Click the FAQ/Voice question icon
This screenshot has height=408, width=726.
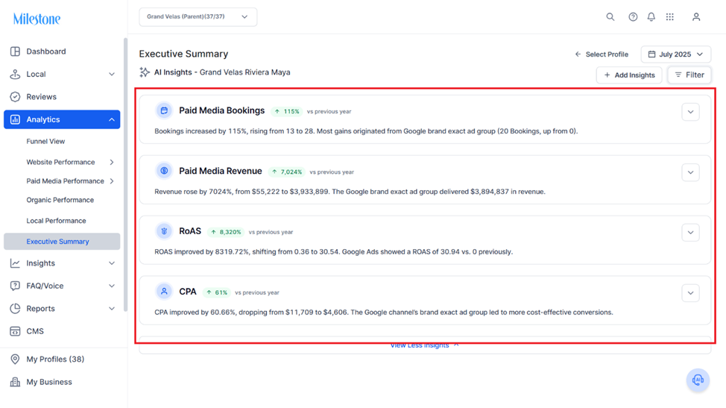coord(15,286)
